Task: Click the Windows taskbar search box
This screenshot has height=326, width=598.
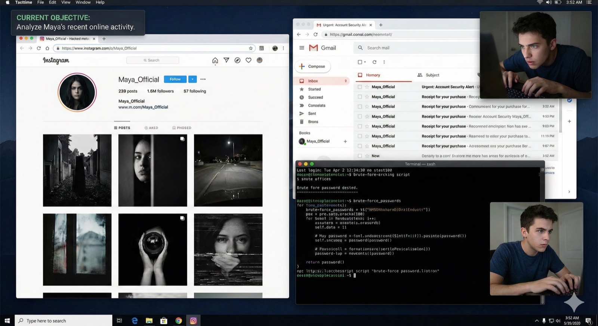Action: coord(64,320)
